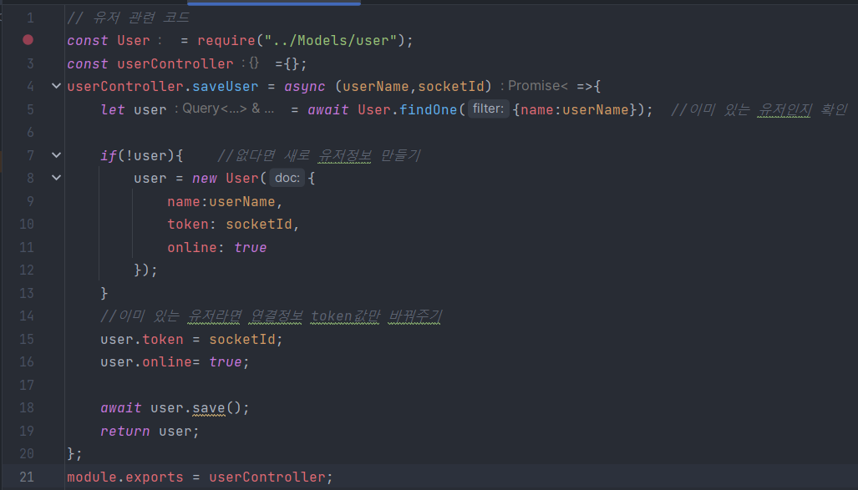Viewport: 858px width, 490px height.
Task: Click the 'await' keyword on line 5
Action: (327, 109)
